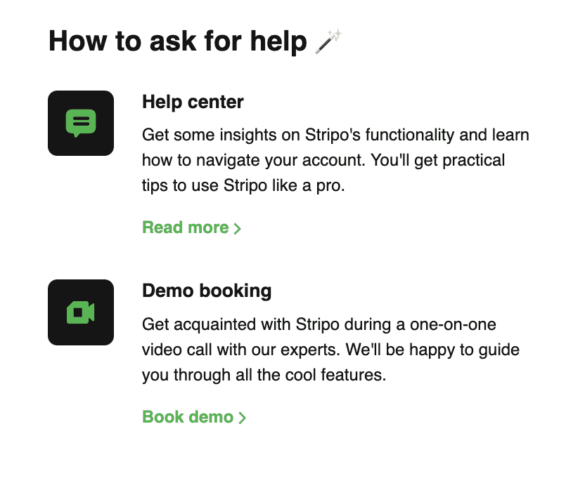Click the Help center description paragraph
The height and width of the screenshot is (490, 585).
click(335, 160)
